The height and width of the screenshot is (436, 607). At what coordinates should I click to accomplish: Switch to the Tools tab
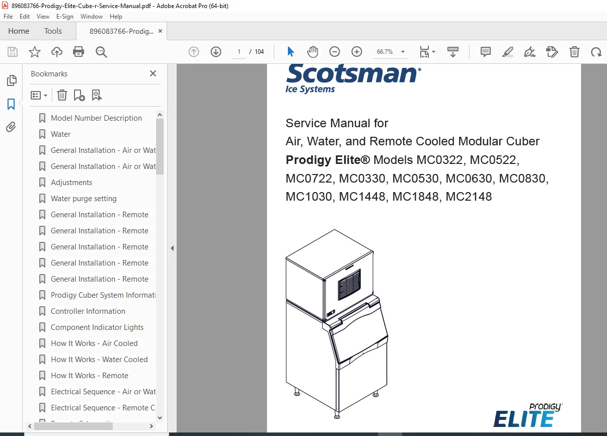pyautogui.click(x=53, y=31)
